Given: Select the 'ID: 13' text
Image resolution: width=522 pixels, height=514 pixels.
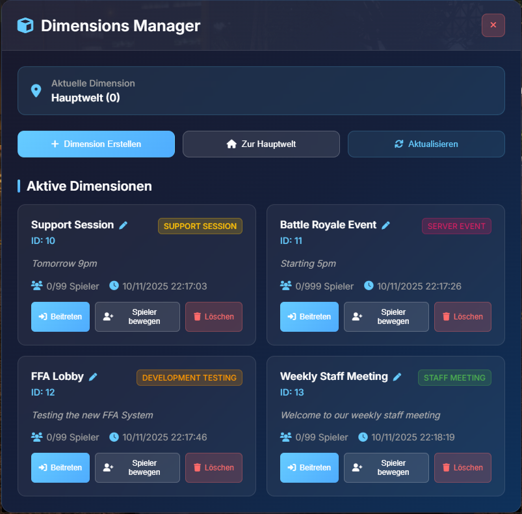Looking at the screenshot, I should [x=293, y=392].
